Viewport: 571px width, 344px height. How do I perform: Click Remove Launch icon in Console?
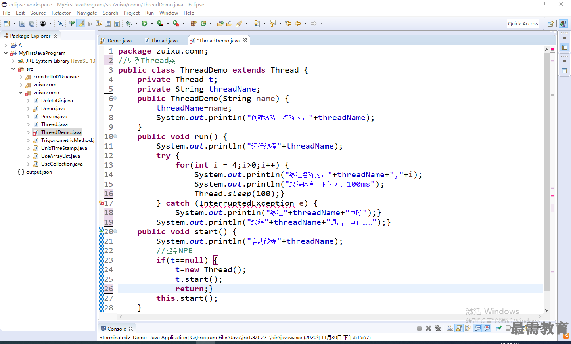click(428, 328)
